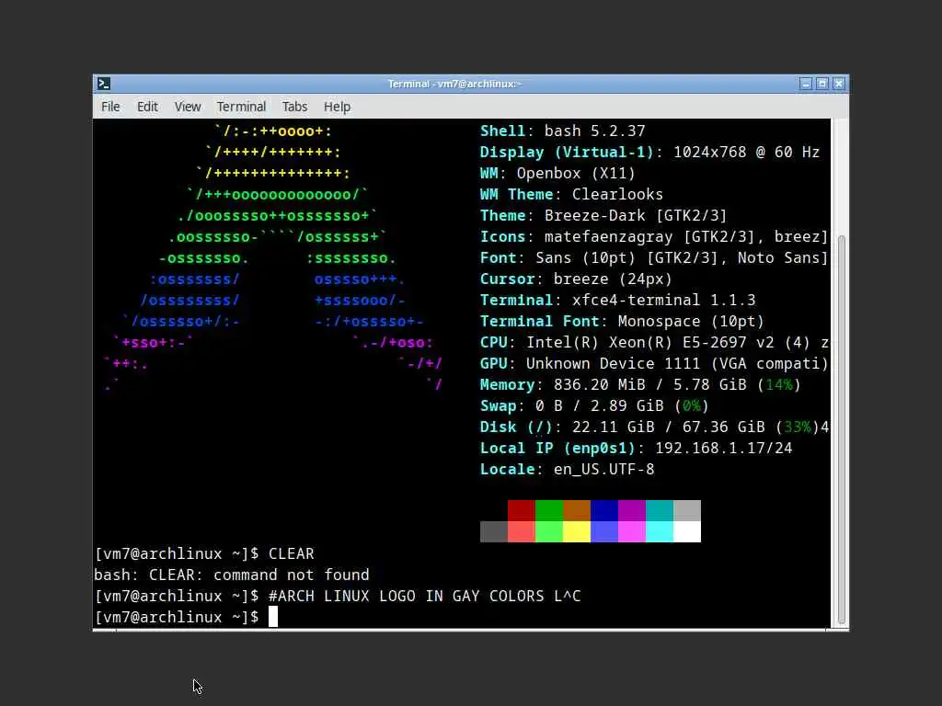Click the 'Local IP (enp0s1)' line
This screenshot has height=706, width=942.
point(637,449)
